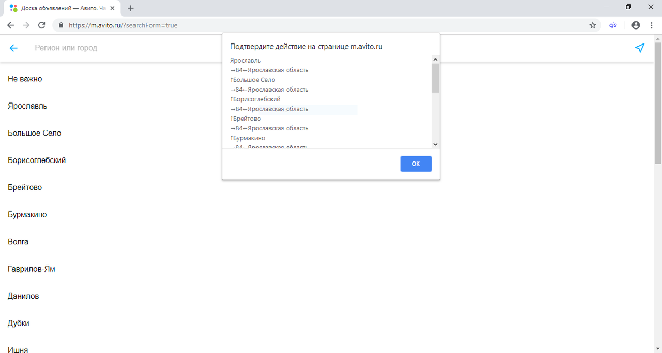Click '↑Бурмакино' line in dialog

248,138
